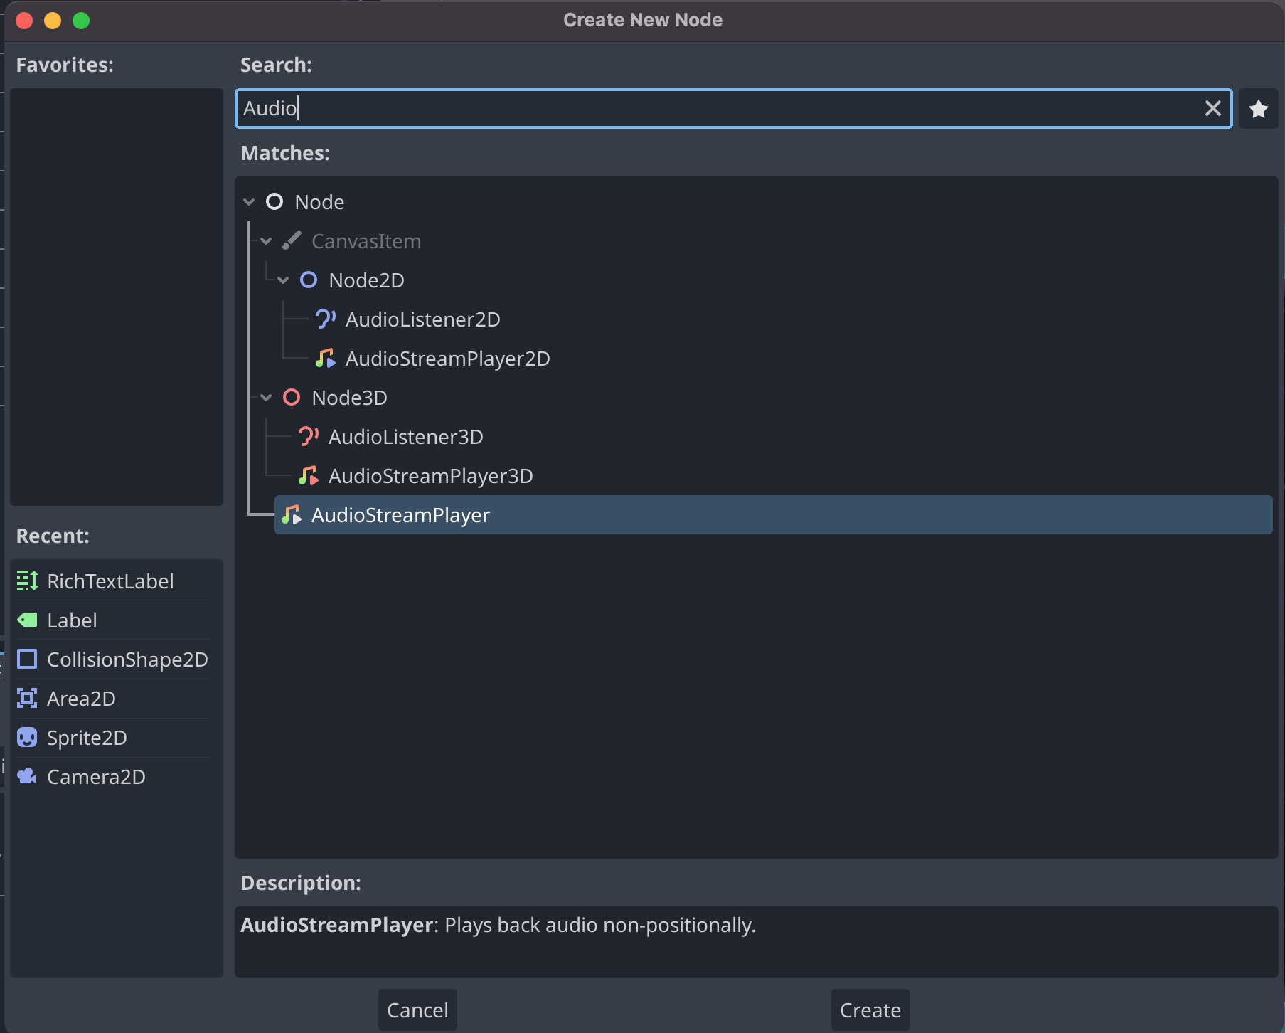This screenshot has width=1285, height=1033.
Task: Click the Sprite2D icon in Recent list
Action: pyautogui.click(x=27, y=738)
